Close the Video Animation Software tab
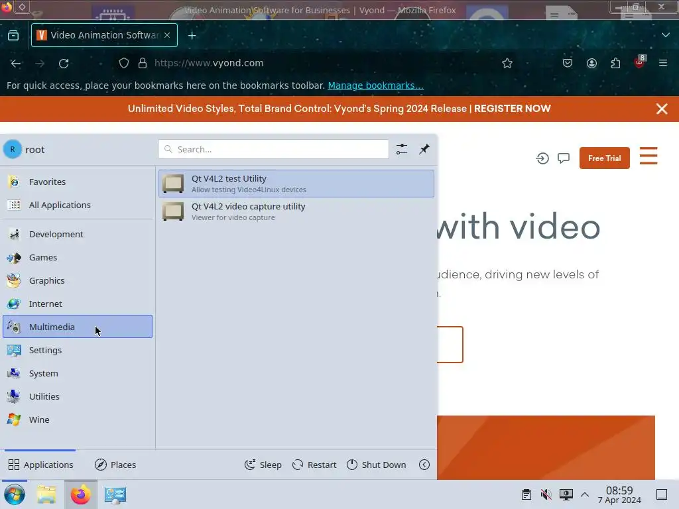The height and width of the screenshot is (509, 679). point(167,35)
